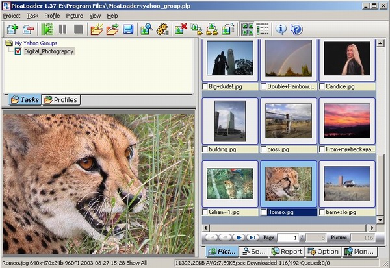The height and width of the screenshot is (268, 390).
Task: Select the cross fence thumbnail
Action: tap(289, 121)
